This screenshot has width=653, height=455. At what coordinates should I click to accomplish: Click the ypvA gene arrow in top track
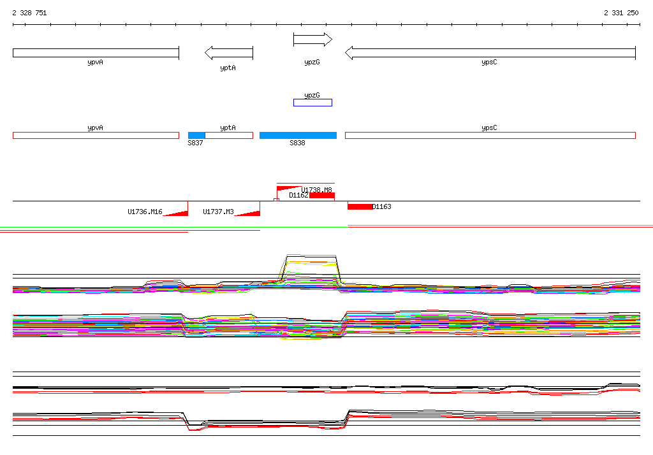[x=96, y=53]
